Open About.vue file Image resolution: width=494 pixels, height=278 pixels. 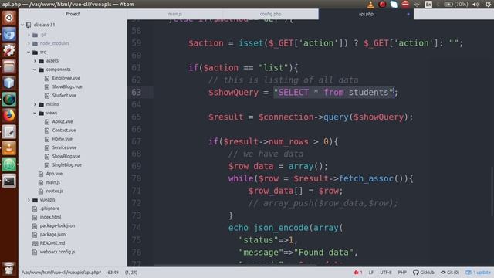point(63,121)
